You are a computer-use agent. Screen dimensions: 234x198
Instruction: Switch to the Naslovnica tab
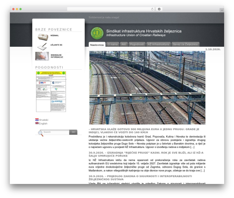(97, 45)
